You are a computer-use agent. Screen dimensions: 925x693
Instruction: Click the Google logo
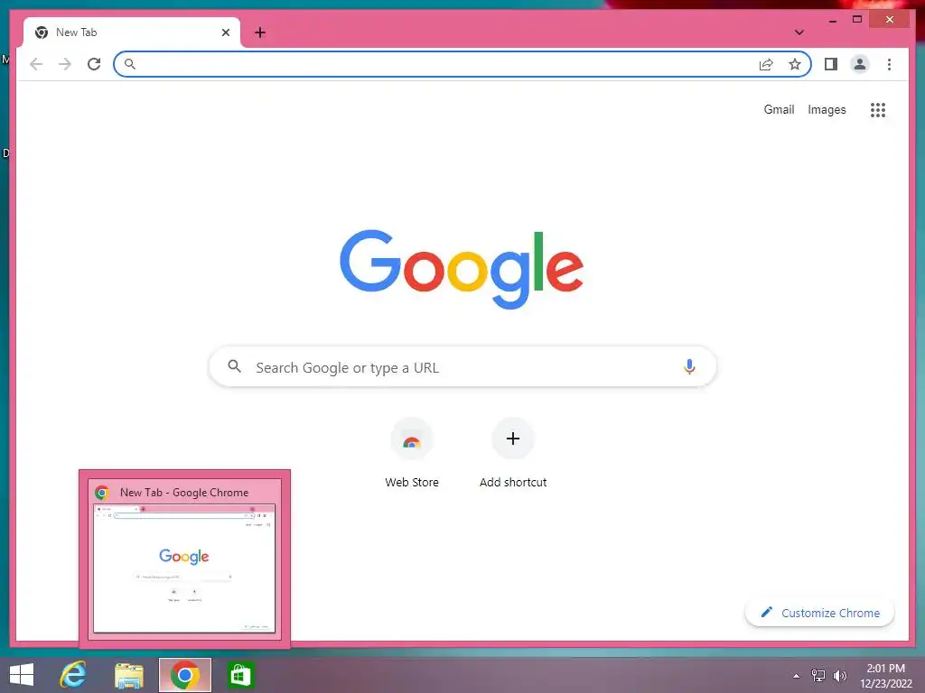tap(462, 269)
